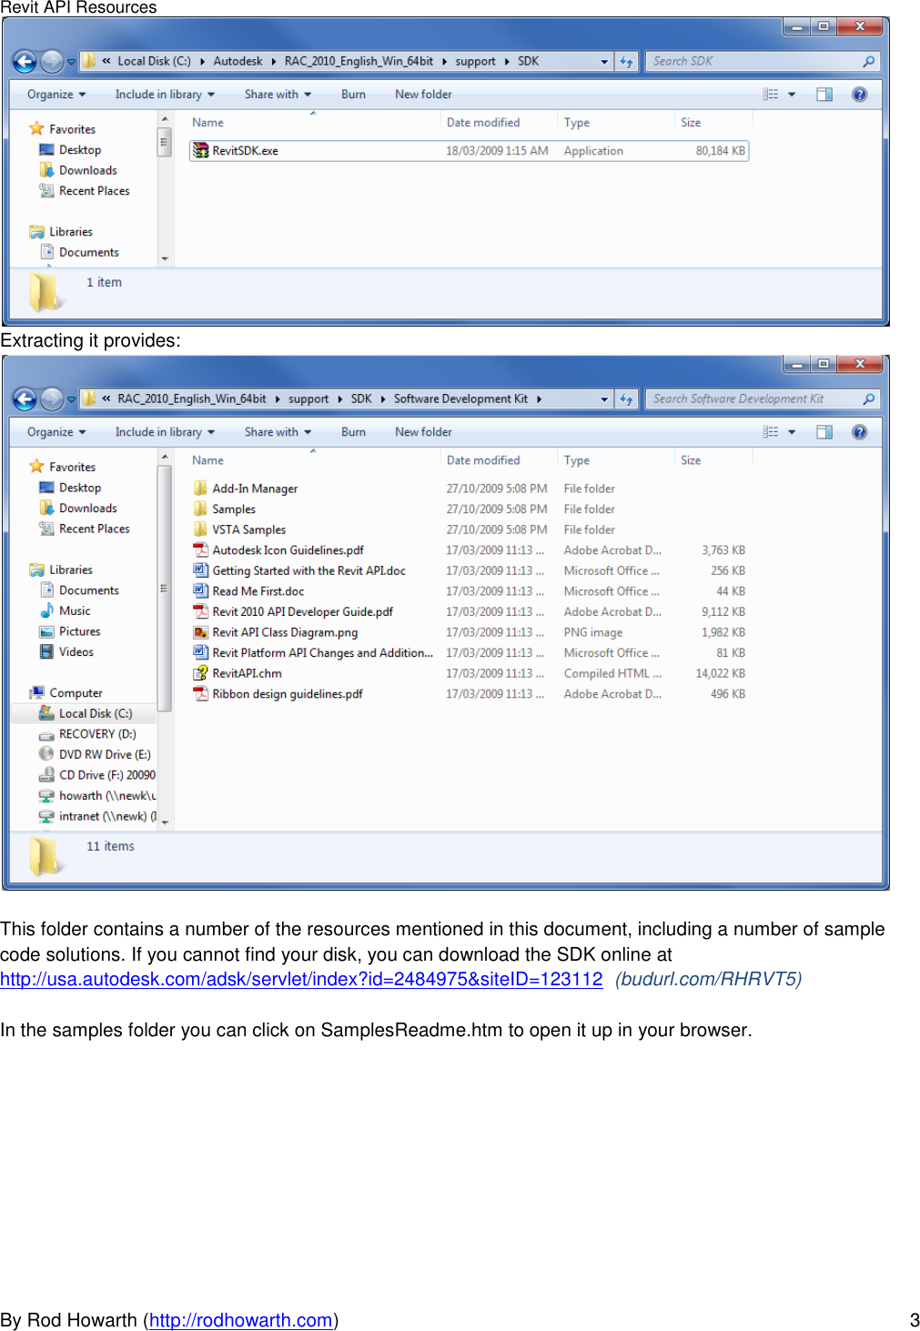Open Revit 2010 API Developer Guide.pdf
920x1331 pixels.
point(301,611)
